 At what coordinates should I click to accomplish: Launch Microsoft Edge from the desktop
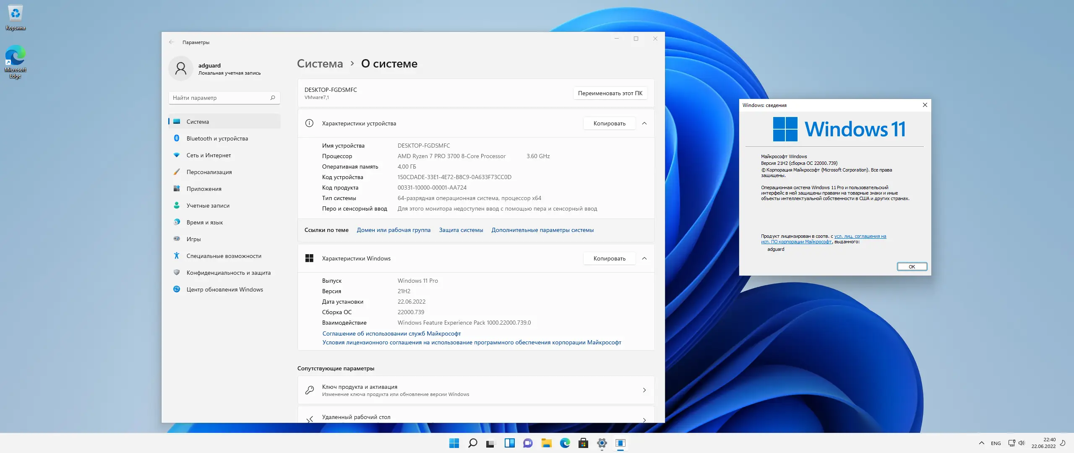click(x=15, y=57)
